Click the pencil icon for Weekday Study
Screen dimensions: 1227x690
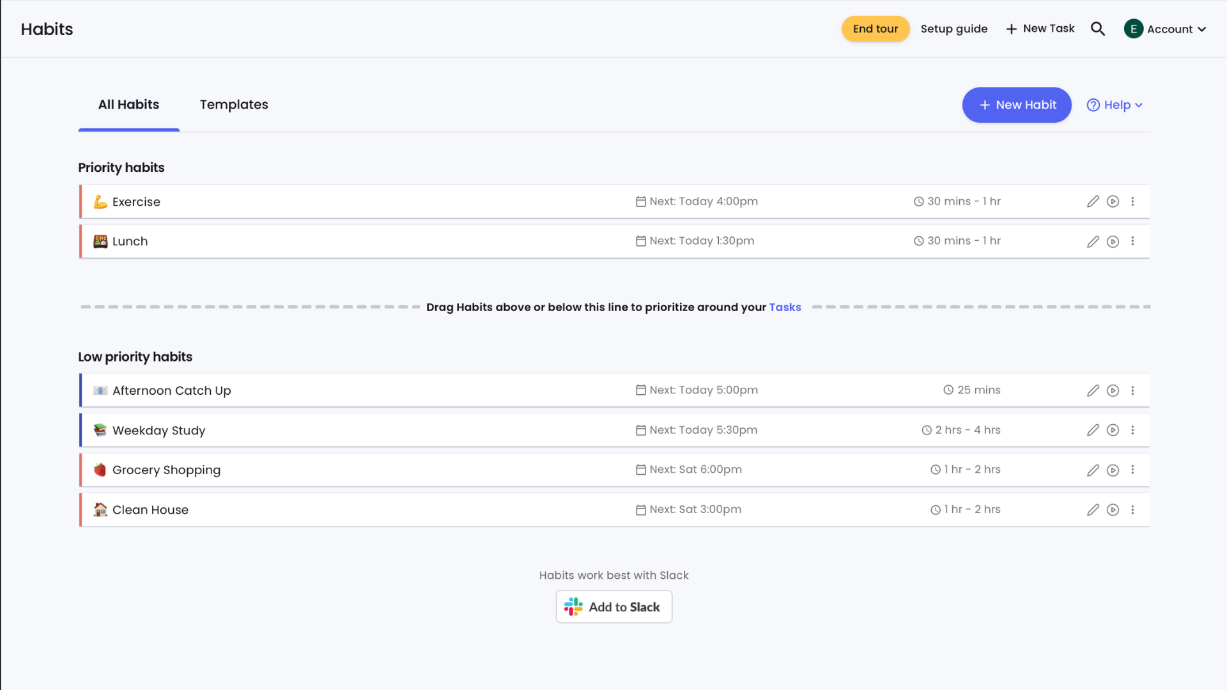pos(1093,430)
